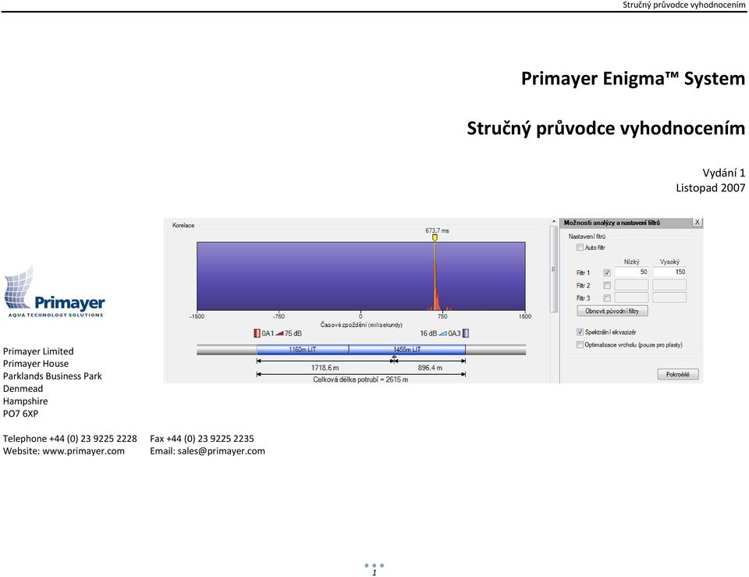Click the yellow 673,7 ms peak marker

coord(435,237)
